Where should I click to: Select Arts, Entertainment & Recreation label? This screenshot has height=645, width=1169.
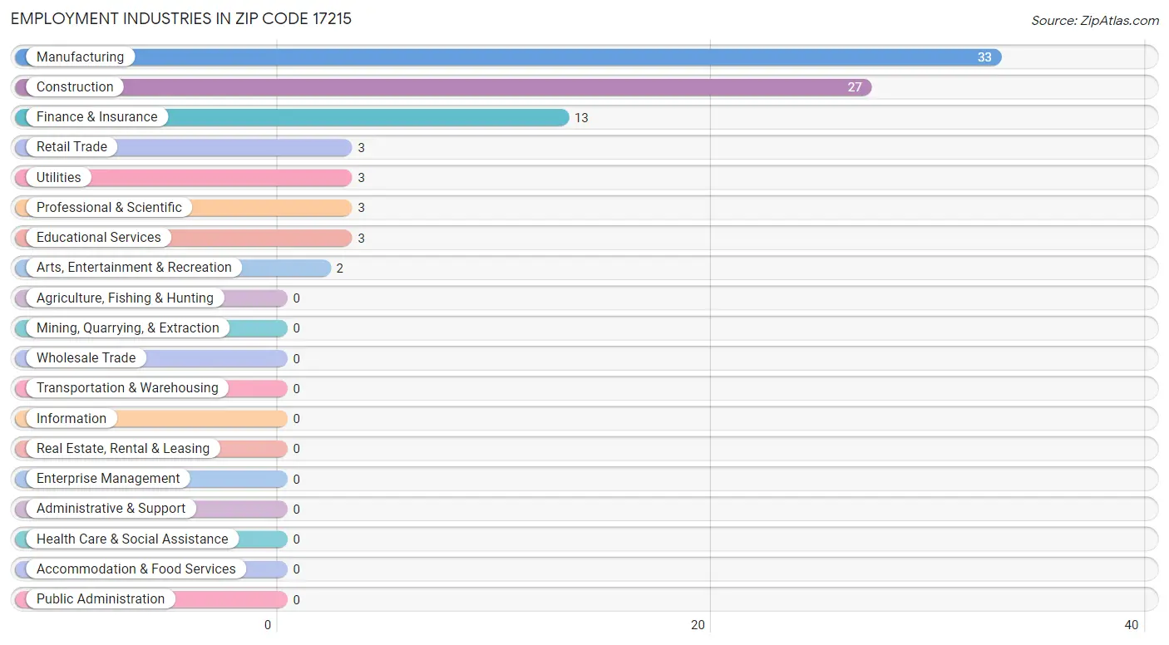134,267
